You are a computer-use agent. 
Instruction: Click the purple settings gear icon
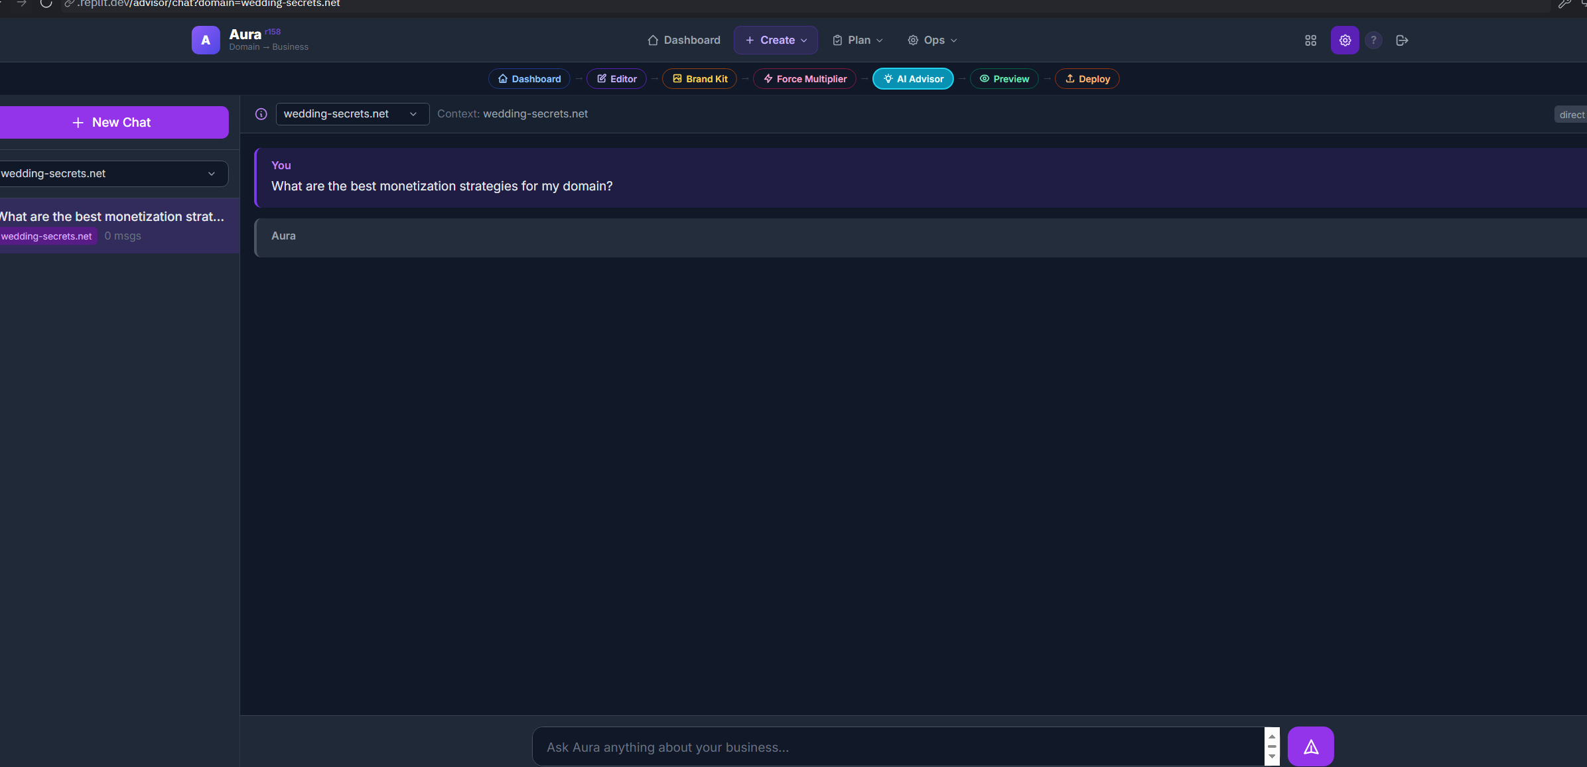coord(1345,40)
